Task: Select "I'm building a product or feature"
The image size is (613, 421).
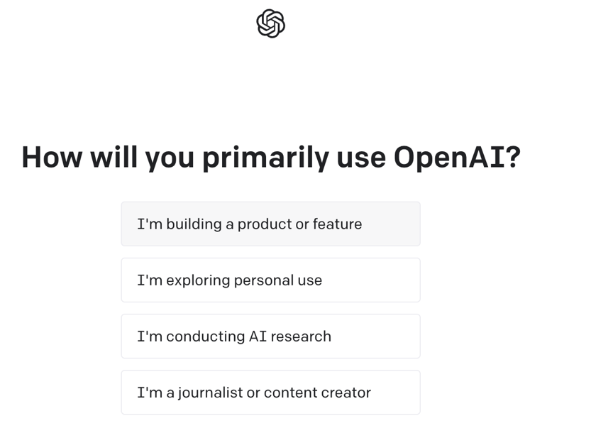Action: click(x=270, y=224)
